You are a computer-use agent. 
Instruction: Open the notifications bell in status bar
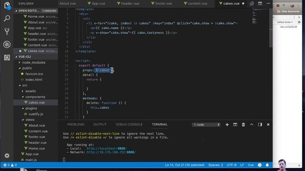[267, 165]
